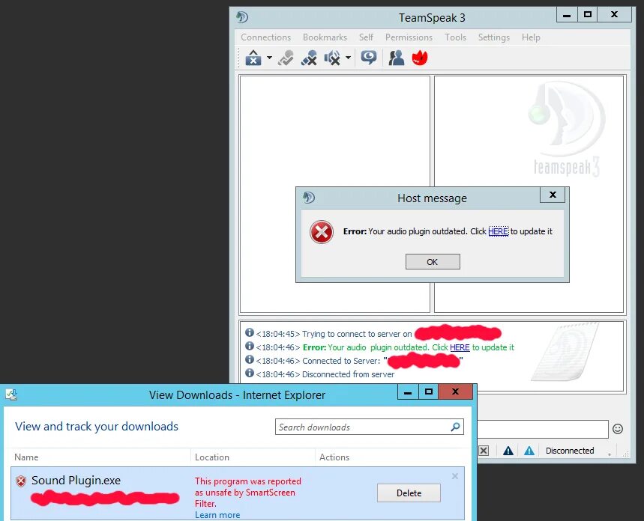Screen dimensions: 644x521
Task: Click the Location column header
Action: (212, 457)
